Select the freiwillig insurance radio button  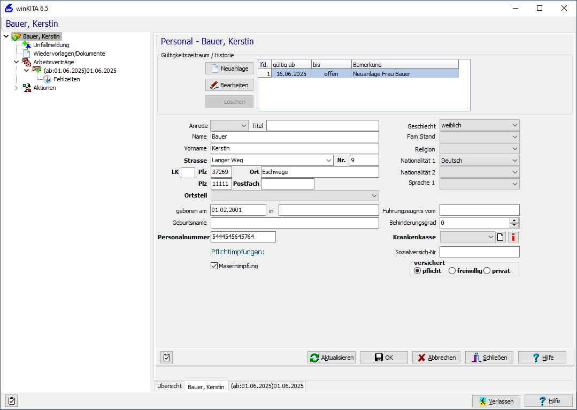pos(452,271)
